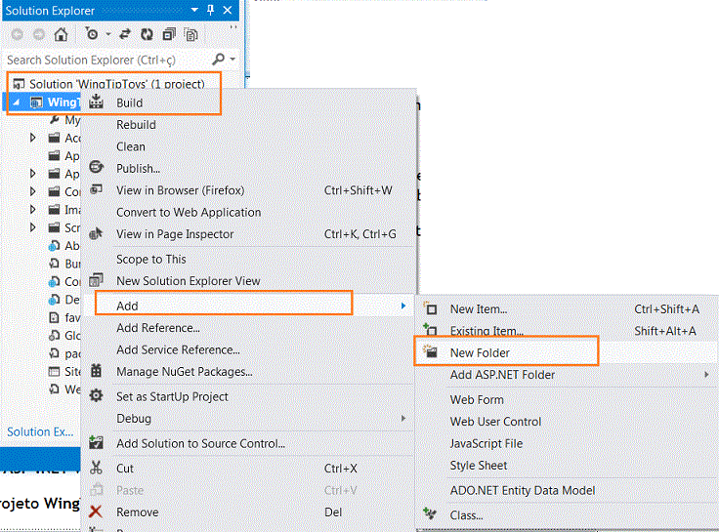Image resolution: width=719 pixels, height=532 pixels.
Task: Expand the second Ap folder arrow
Action: tap(33, 174)
